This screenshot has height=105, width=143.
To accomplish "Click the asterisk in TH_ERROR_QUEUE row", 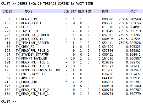I will pyautogui.click(x=66, y=82).
